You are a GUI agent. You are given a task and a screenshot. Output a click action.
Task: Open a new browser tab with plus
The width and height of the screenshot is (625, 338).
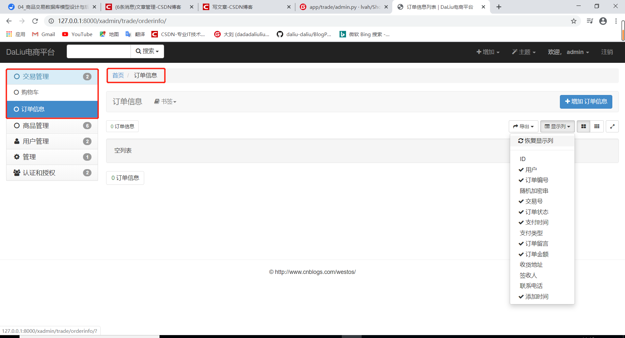[499, 7]
